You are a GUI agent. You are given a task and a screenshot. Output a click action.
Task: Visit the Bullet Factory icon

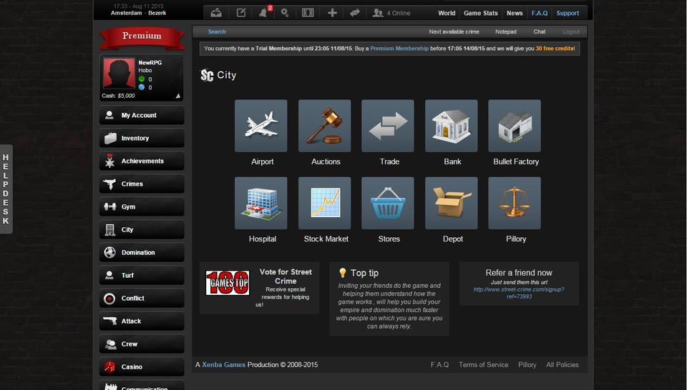point(515,126)
